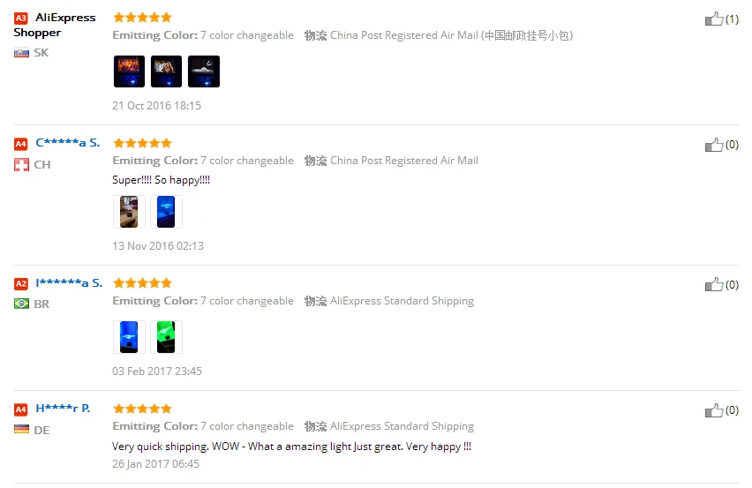The width and height of the screenshot is (752, 488).
Task: Click the German flag icon next to DE
Action: click(21, 429)
